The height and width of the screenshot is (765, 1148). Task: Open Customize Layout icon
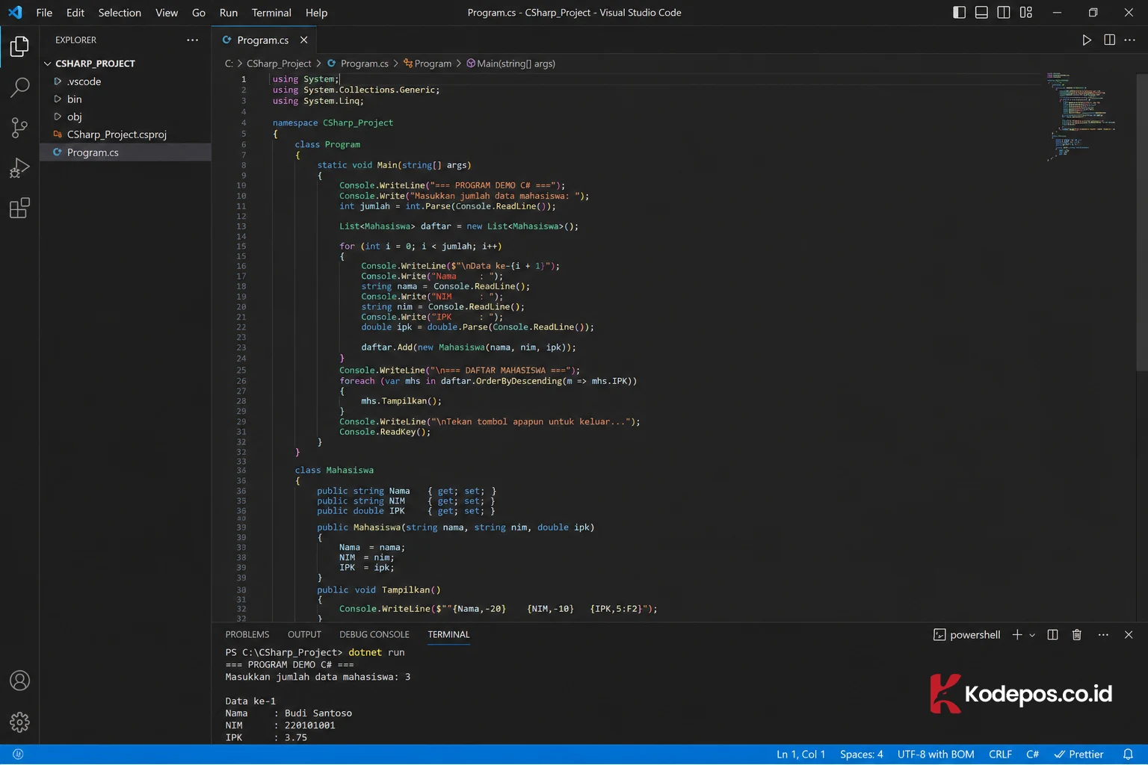(x=1026, y=13)
